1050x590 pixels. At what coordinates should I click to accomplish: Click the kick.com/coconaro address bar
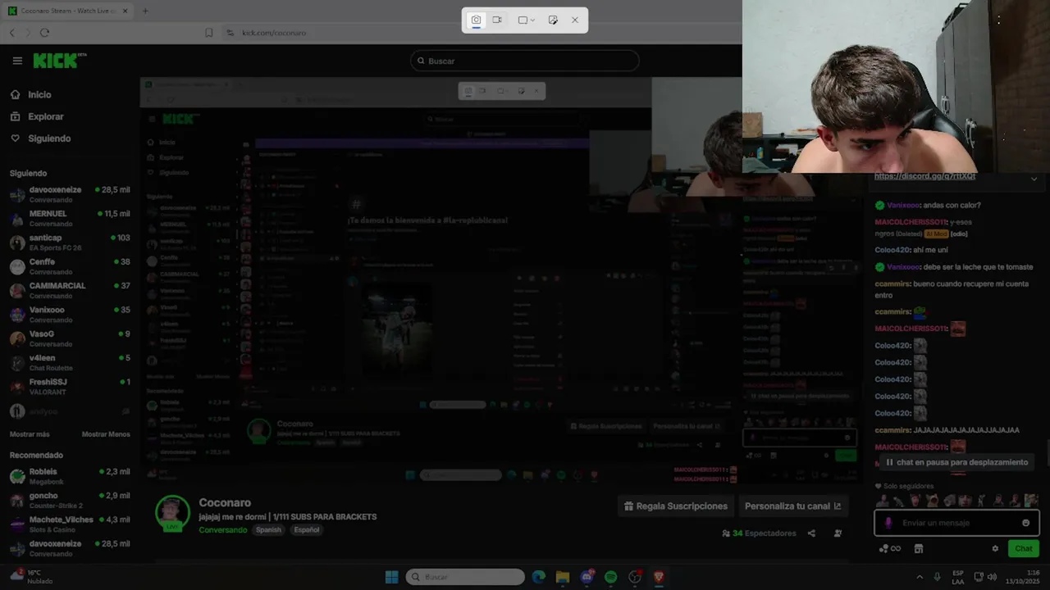274,33
